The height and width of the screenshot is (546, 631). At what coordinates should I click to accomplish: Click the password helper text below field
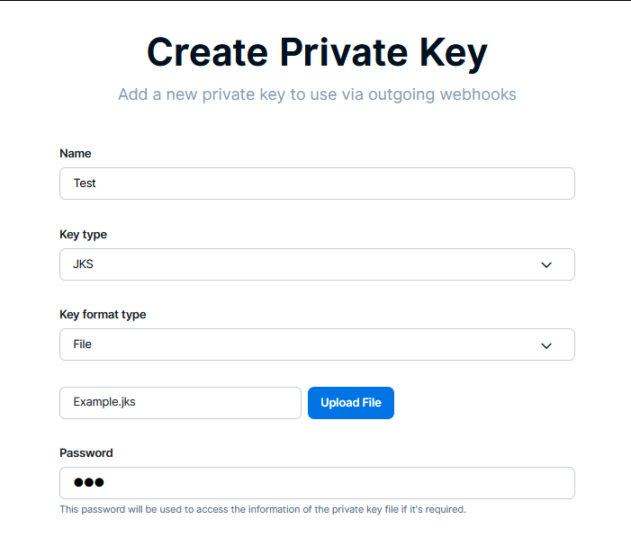(x=263, y=510)
